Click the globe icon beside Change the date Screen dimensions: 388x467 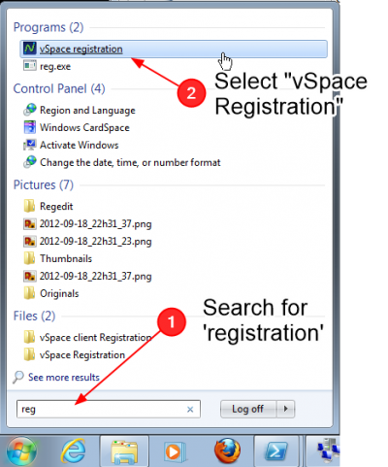[x=30, y=162]
